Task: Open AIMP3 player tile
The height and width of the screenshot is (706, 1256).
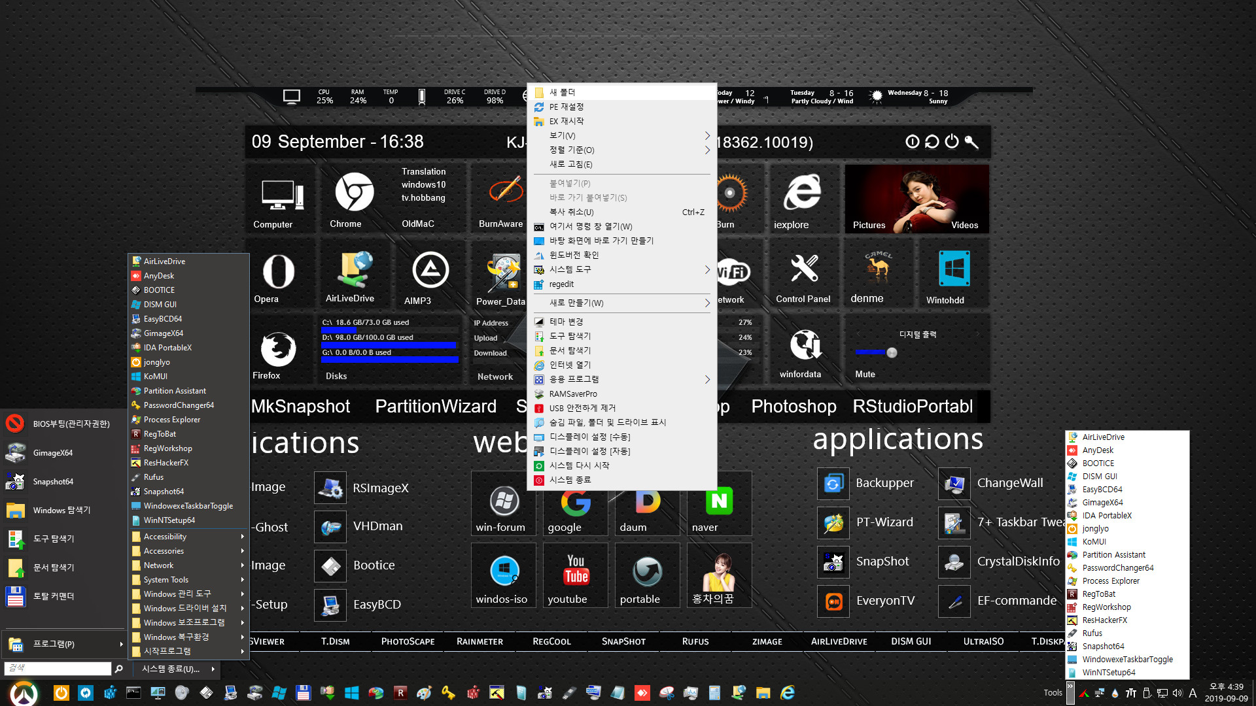Action: [430, 269]
